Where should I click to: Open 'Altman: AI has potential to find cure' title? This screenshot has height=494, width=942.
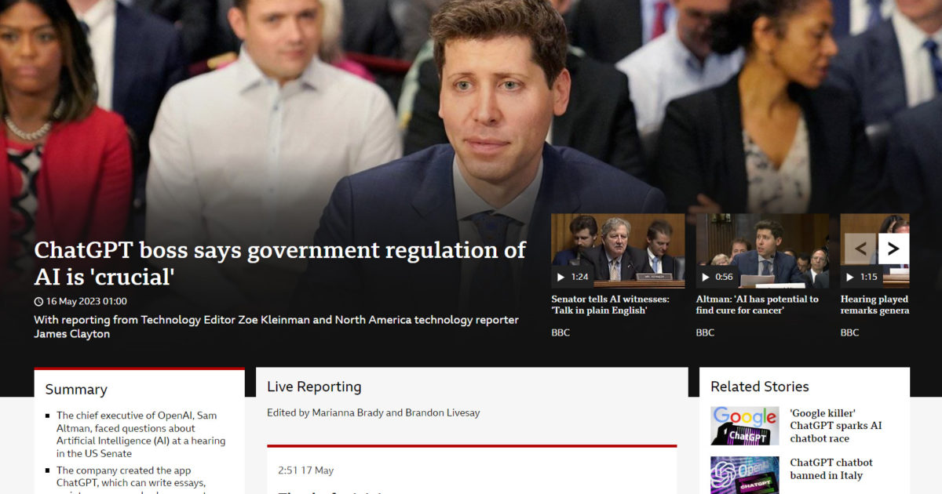(757, 304)
